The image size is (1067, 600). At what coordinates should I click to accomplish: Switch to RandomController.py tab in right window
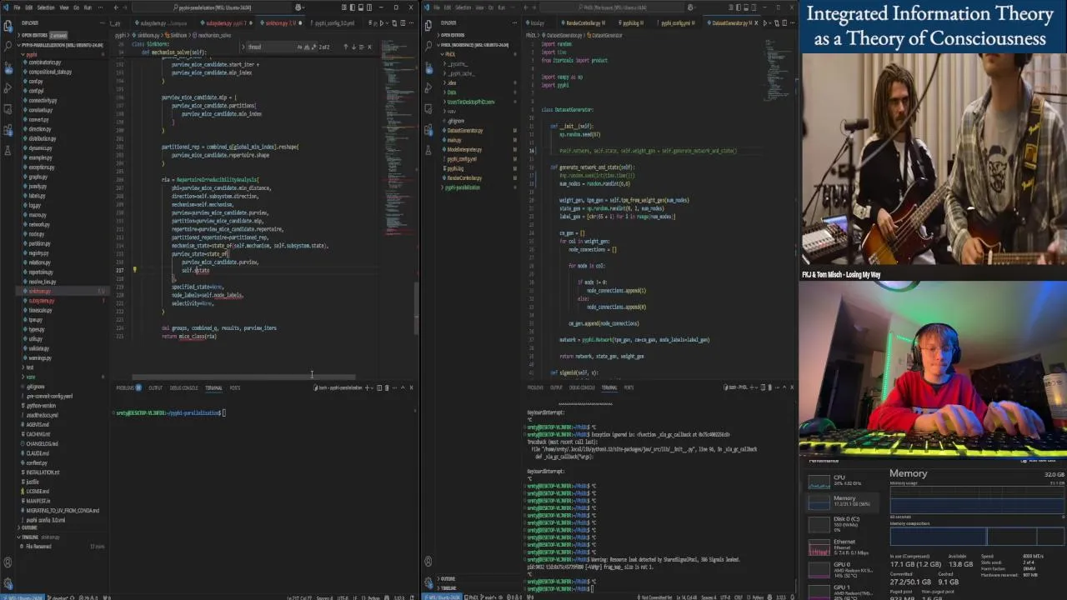point(584,22)
